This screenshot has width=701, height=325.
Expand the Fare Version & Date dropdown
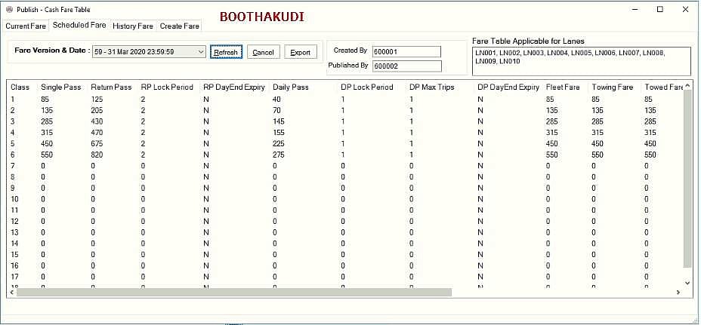coord(199,52)
